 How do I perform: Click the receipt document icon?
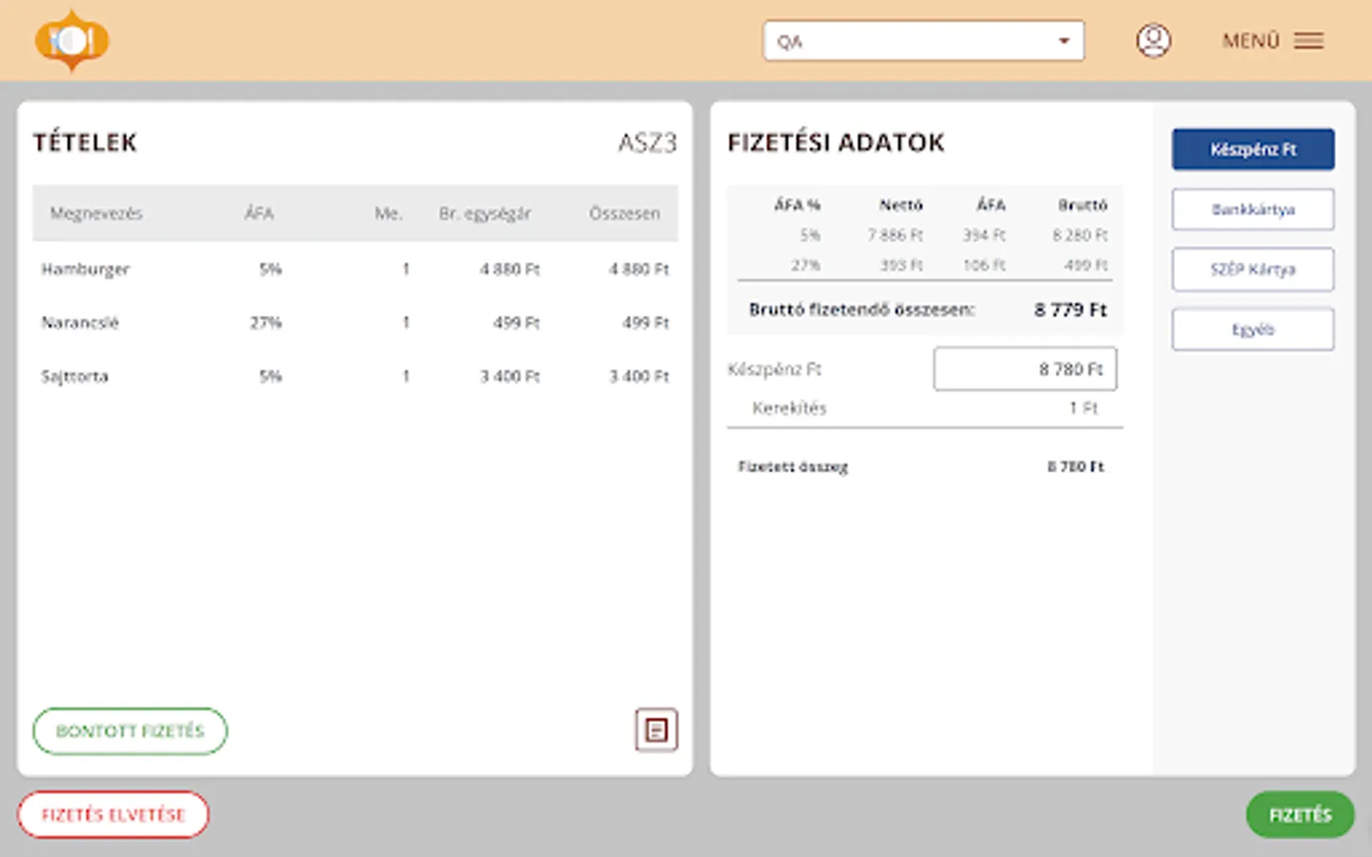point(656,730)
